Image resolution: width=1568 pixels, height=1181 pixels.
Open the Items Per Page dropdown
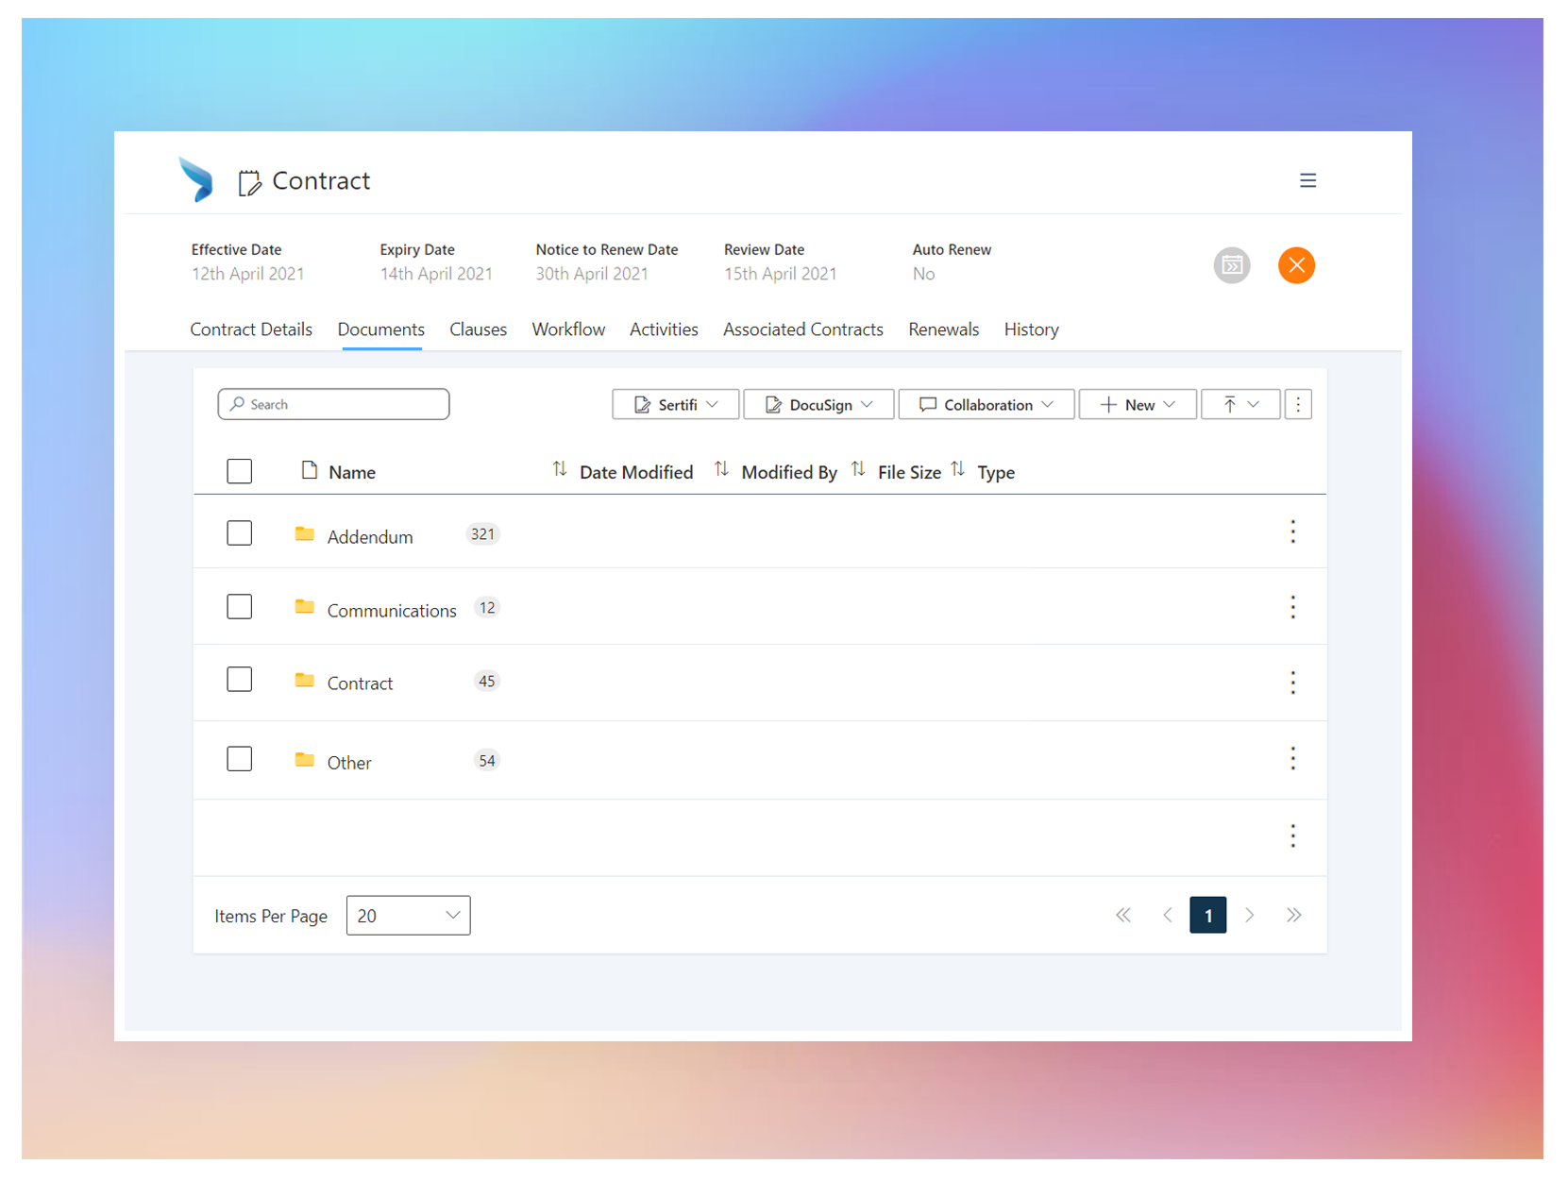[408, 915]
